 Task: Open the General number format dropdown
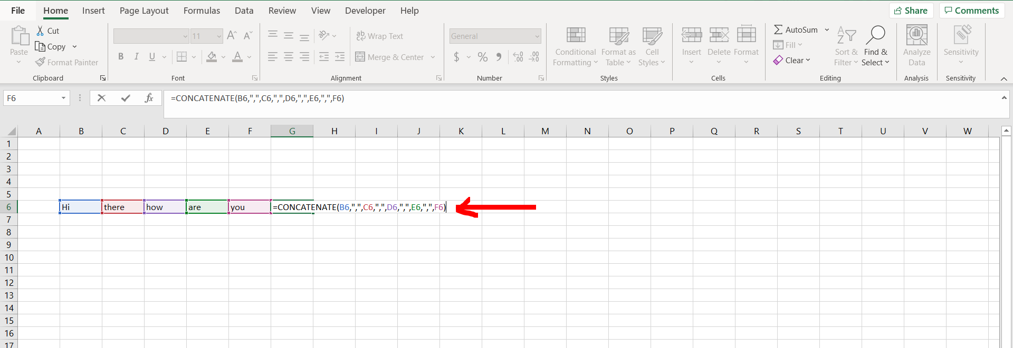click(x=537, y=36)
